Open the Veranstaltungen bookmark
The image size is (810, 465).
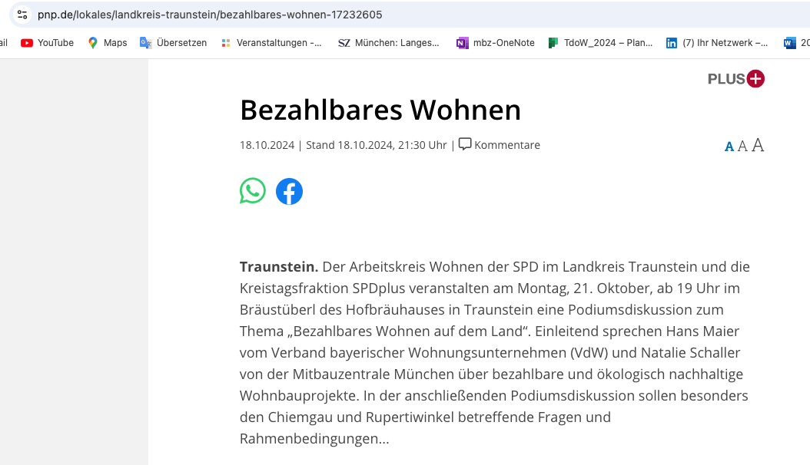click(271, 43)
